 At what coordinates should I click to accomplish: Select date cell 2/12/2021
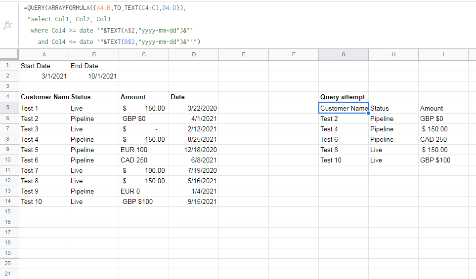coord(194,129)
